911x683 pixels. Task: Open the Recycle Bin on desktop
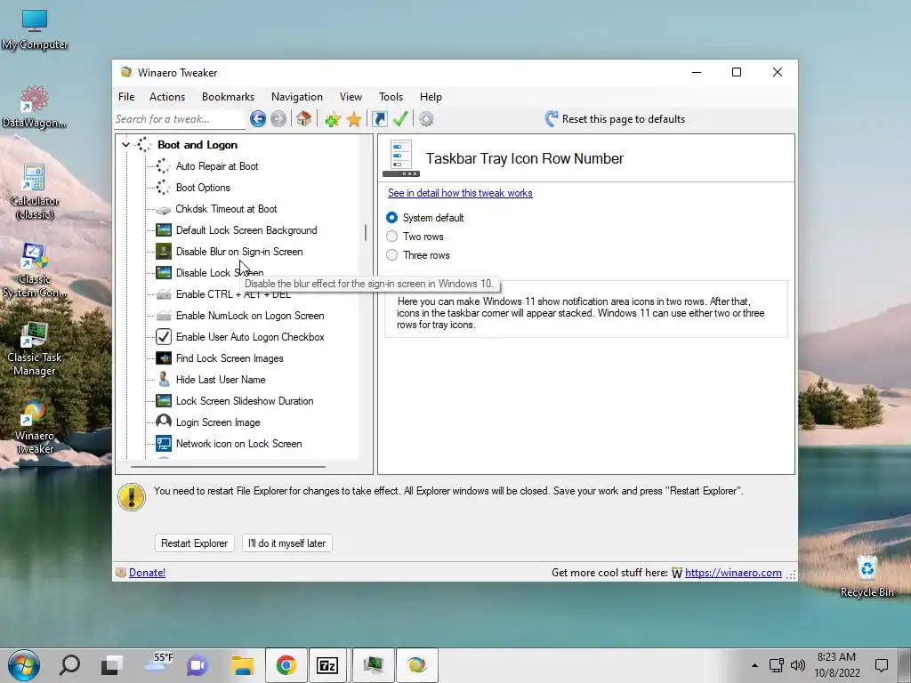click(867, 575)
